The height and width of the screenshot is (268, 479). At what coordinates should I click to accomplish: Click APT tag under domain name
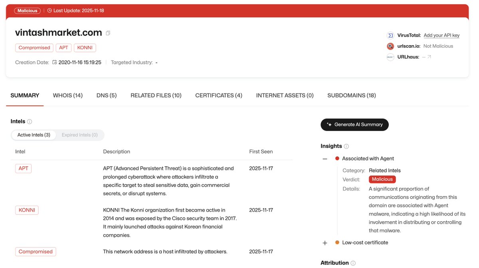[64, 48]
